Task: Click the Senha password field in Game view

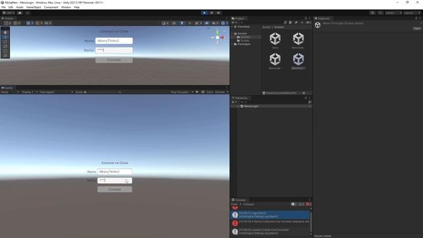Action: point(114,180)
